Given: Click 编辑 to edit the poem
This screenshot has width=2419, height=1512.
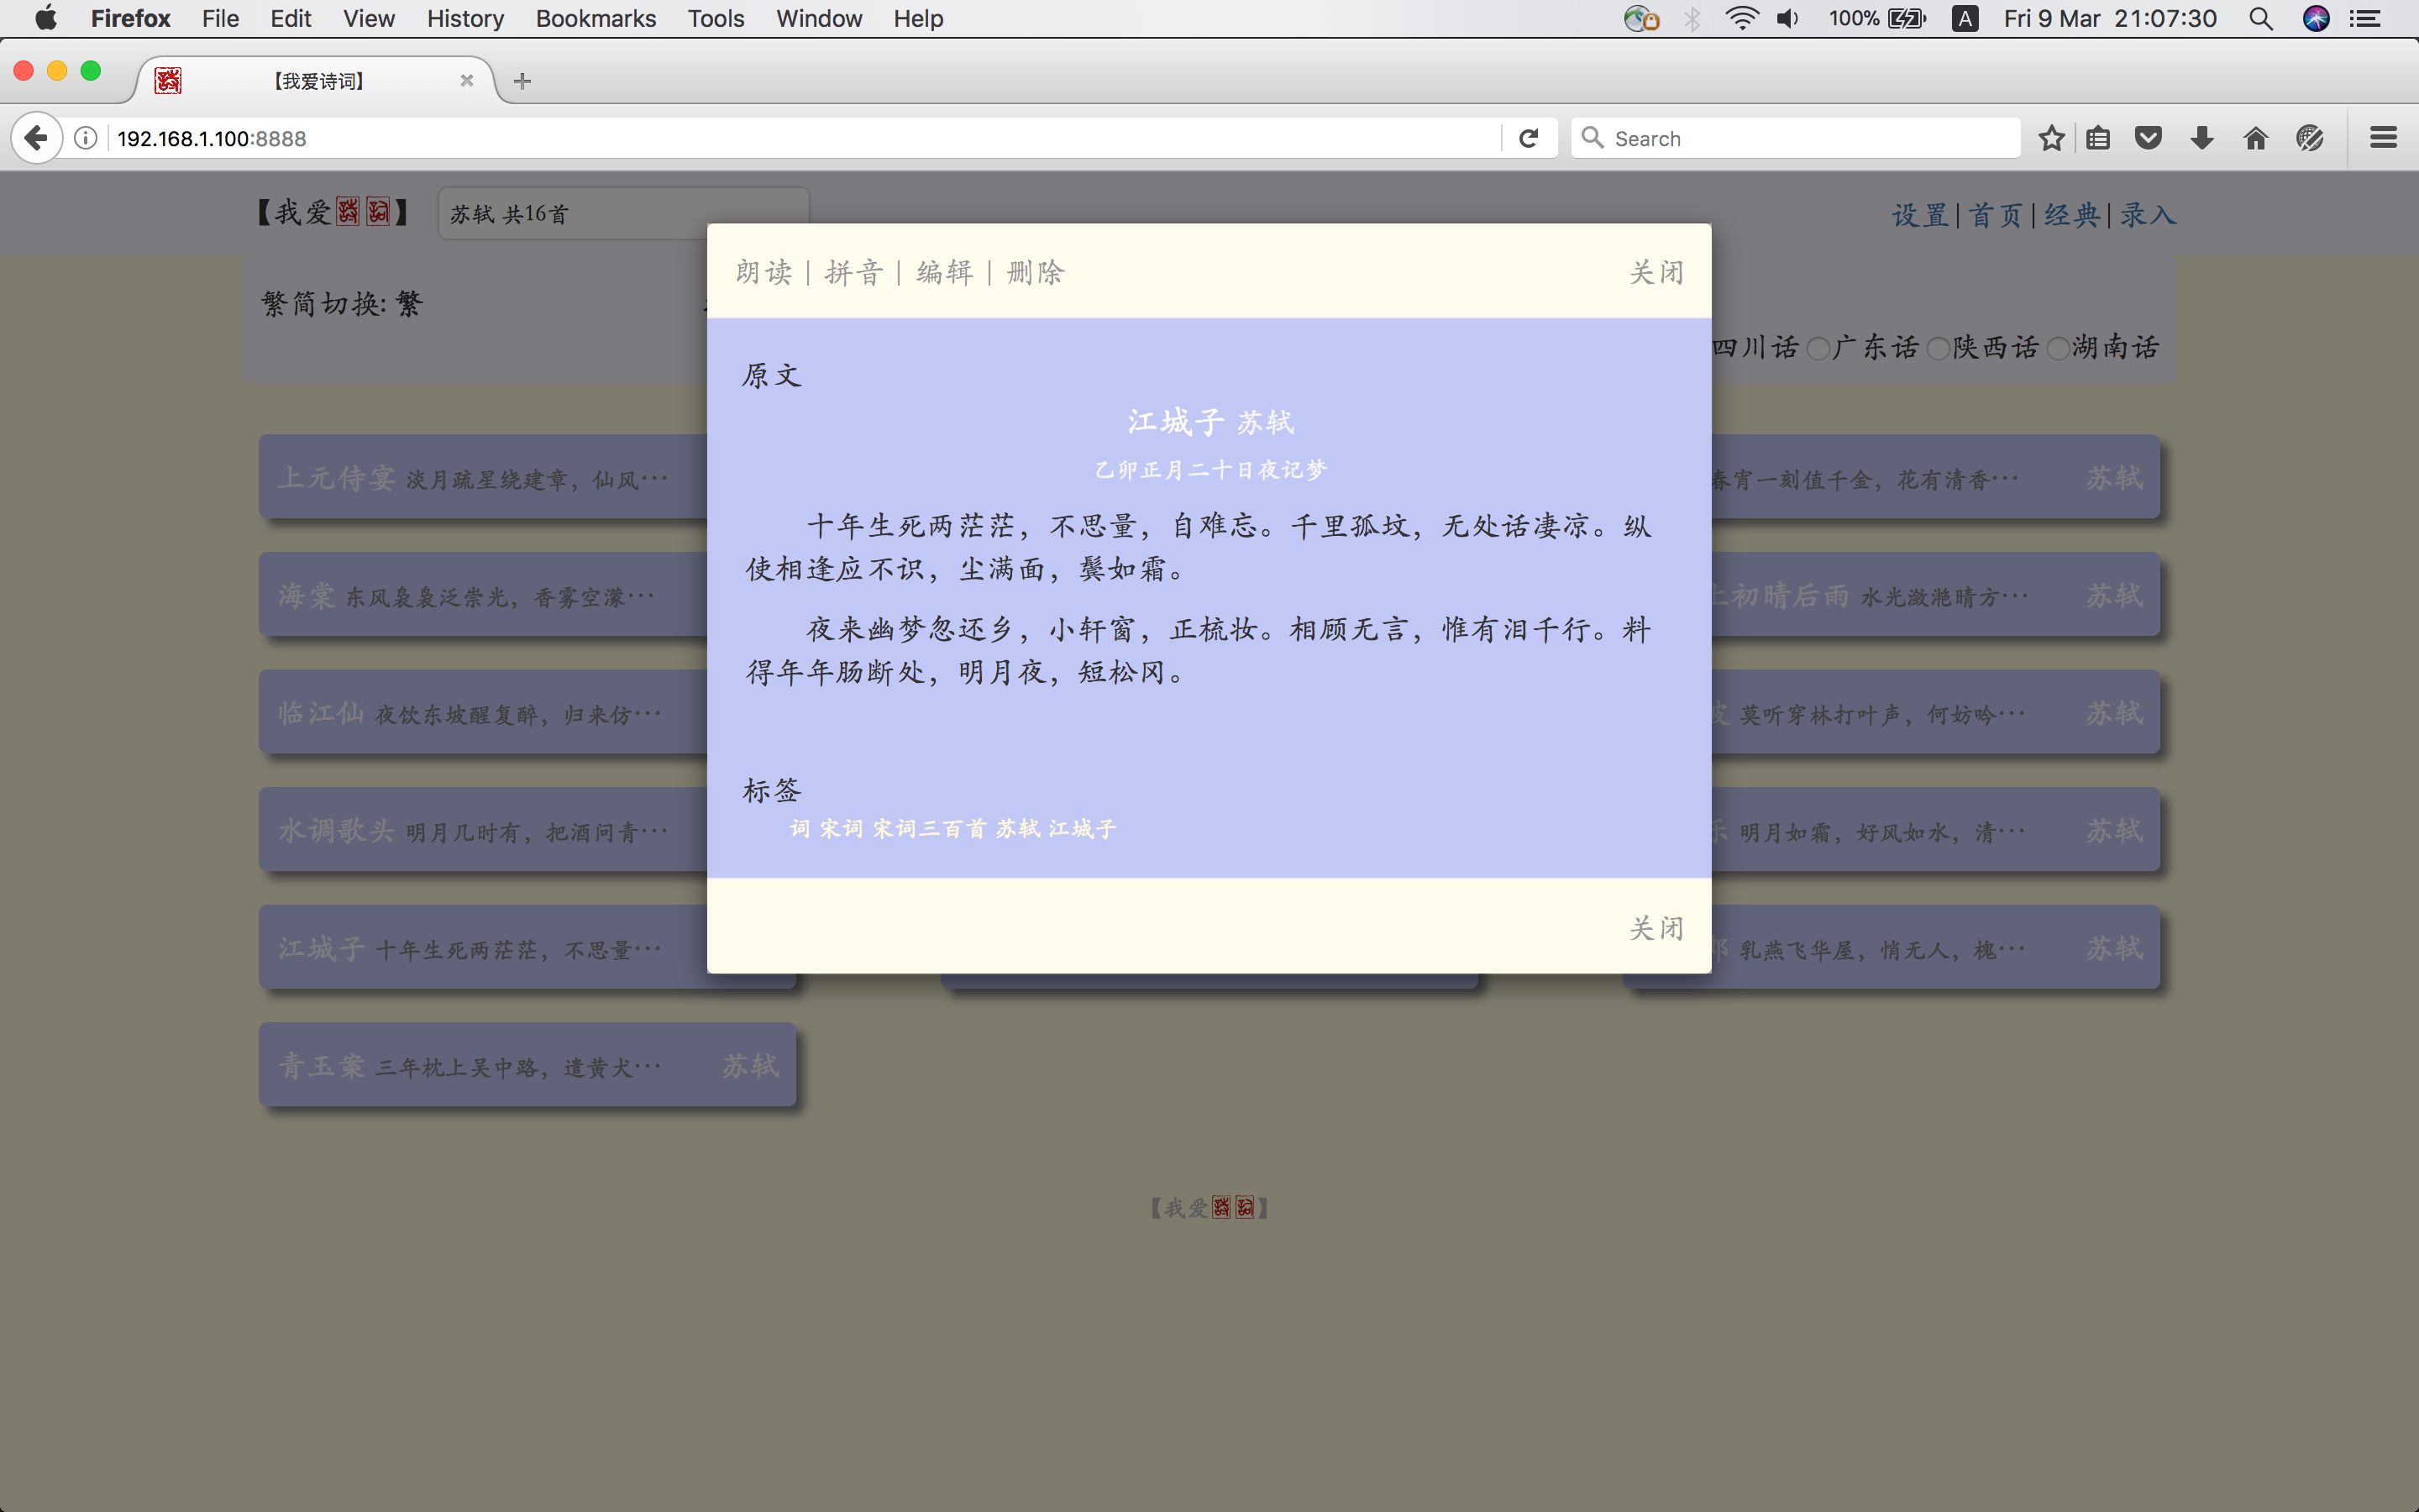Looking at the screenshot, I should pos(945,272).
